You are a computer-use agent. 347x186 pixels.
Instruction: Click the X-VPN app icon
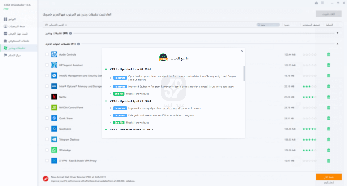54,161
